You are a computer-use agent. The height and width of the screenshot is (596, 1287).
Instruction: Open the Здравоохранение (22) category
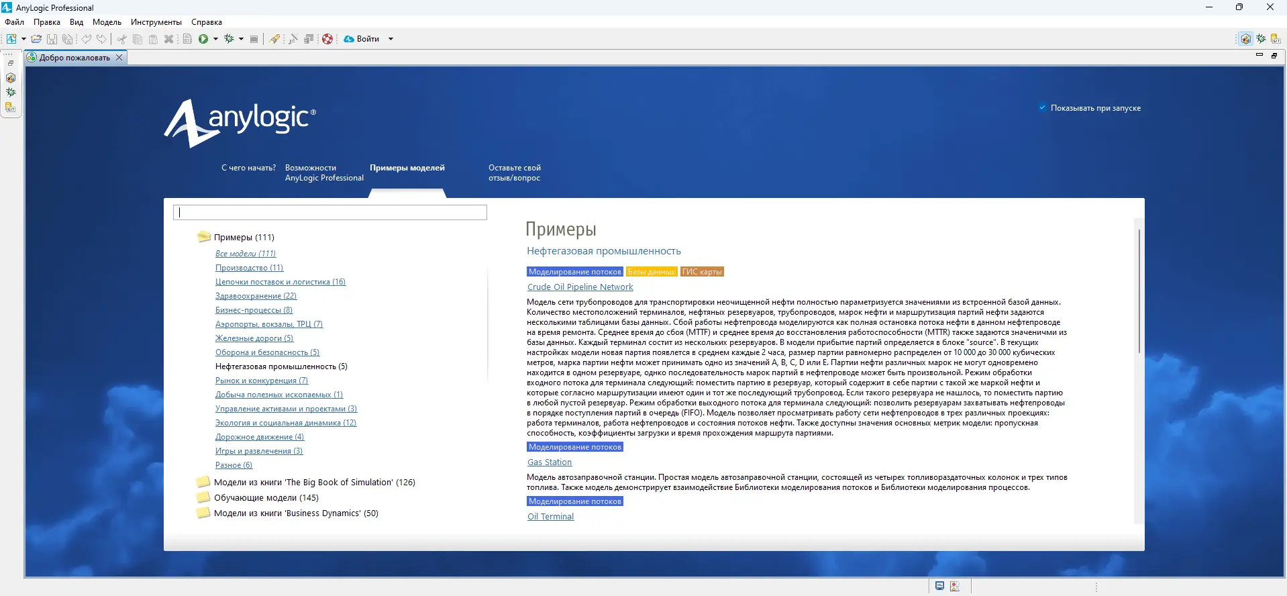point(256,296)
